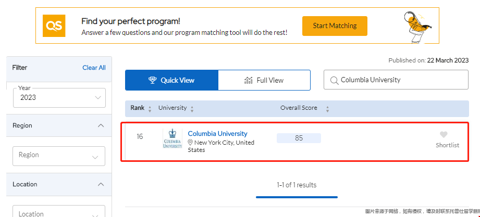Collapse the Region filter section
Viewport: 480px width, 217px height.
point(101,125)
